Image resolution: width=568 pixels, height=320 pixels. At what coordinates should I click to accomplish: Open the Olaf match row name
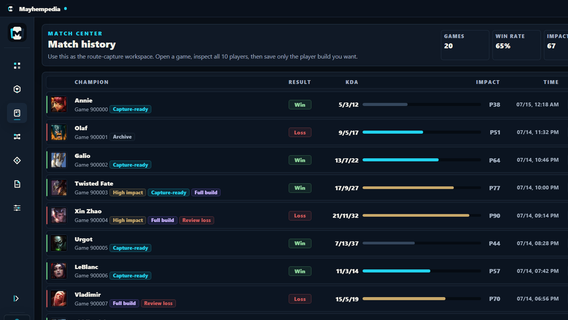tap(81, 128)
